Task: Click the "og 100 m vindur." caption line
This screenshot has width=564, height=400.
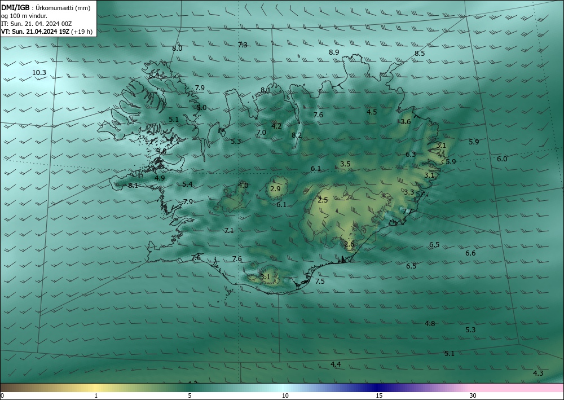Action: [x=24, y=16]
